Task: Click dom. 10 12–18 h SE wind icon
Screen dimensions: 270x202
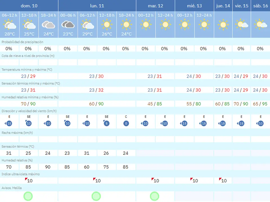Action: pos(28,123)
